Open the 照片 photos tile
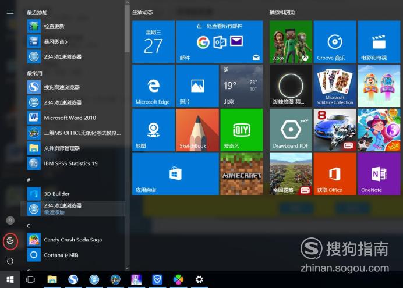 [197, 86]
